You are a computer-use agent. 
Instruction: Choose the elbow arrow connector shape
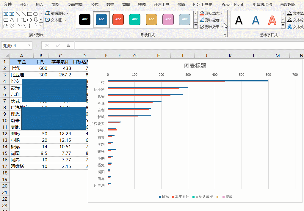tap(24, 20)
